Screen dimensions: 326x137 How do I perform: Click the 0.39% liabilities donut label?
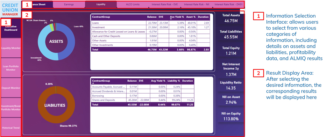coord(49,84)
